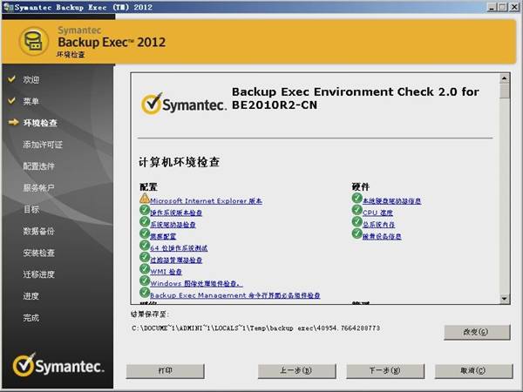Click the green check icon beside CPU 速度
523x392 pixels.
[357, 212]
